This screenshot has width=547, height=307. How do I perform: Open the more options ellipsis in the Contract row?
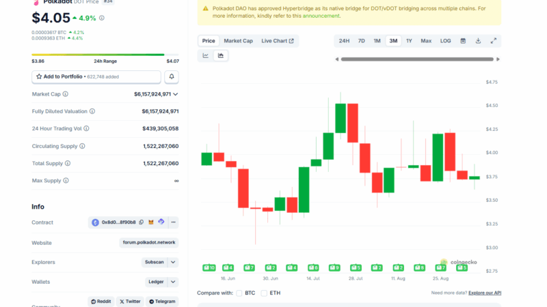[x=174, y=222]
